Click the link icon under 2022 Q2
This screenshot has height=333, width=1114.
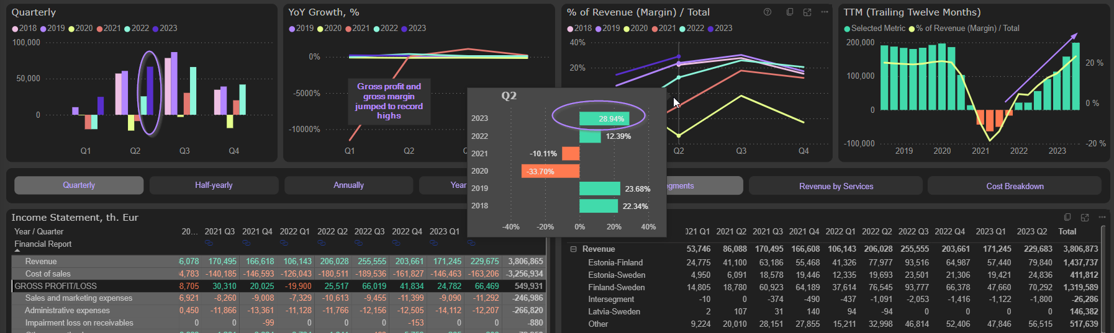pyautogui.click(x=321, y=243)
